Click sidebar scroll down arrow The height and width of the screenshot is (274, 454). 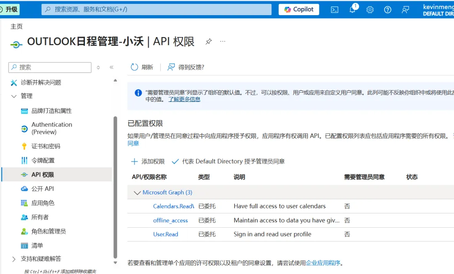115,263
